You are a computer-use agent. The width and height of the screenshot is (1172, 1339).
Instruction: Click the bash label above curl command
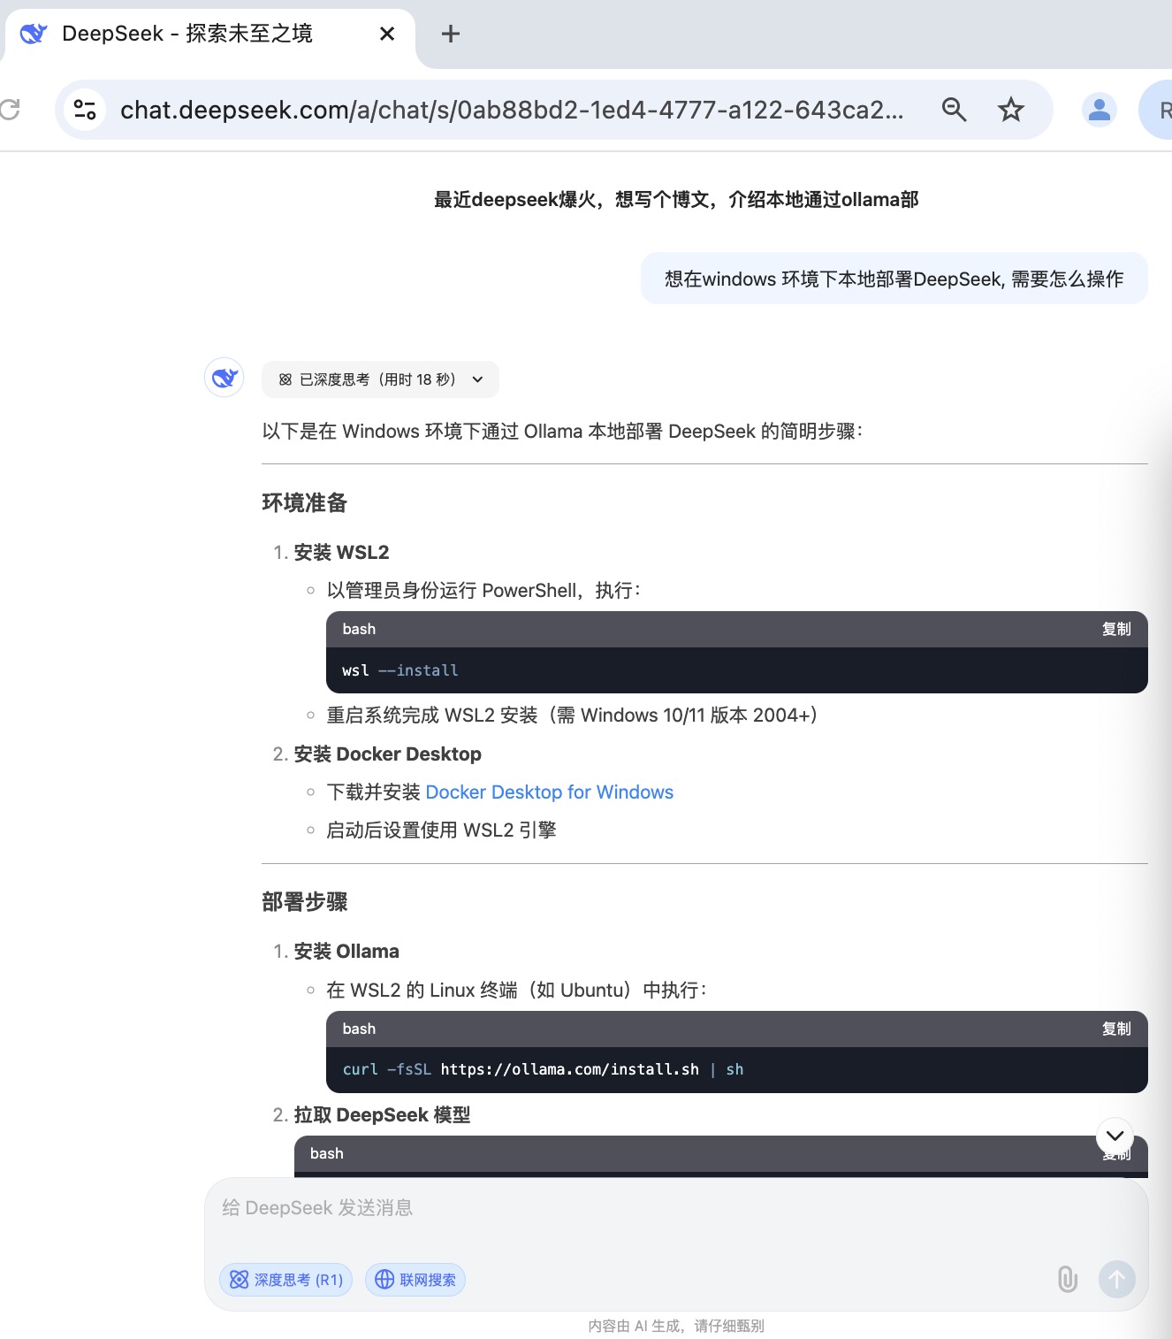[x=359, y=1029]
